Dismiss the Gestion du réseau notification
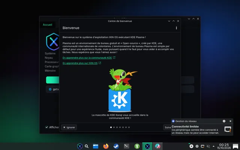This screenshot has height=150, width=240. click(230, 121)
